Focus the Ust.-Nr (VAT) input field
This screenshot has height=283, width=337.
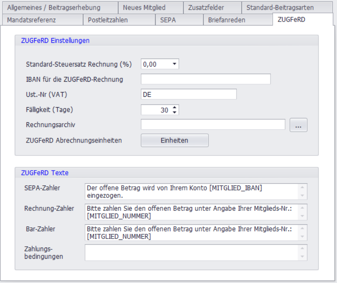tap(189, 95)
